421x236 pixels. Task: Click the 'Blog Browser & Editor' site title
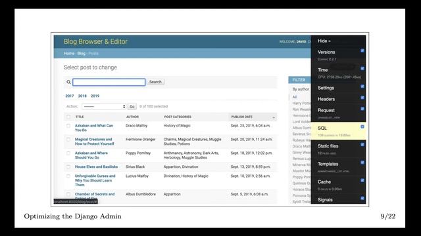[95, 42]
